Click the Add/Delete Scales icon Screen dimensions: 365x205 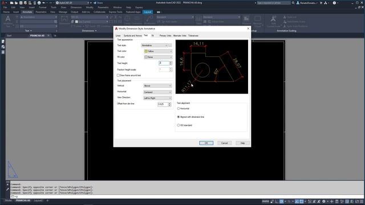click(x=285, y=22)
